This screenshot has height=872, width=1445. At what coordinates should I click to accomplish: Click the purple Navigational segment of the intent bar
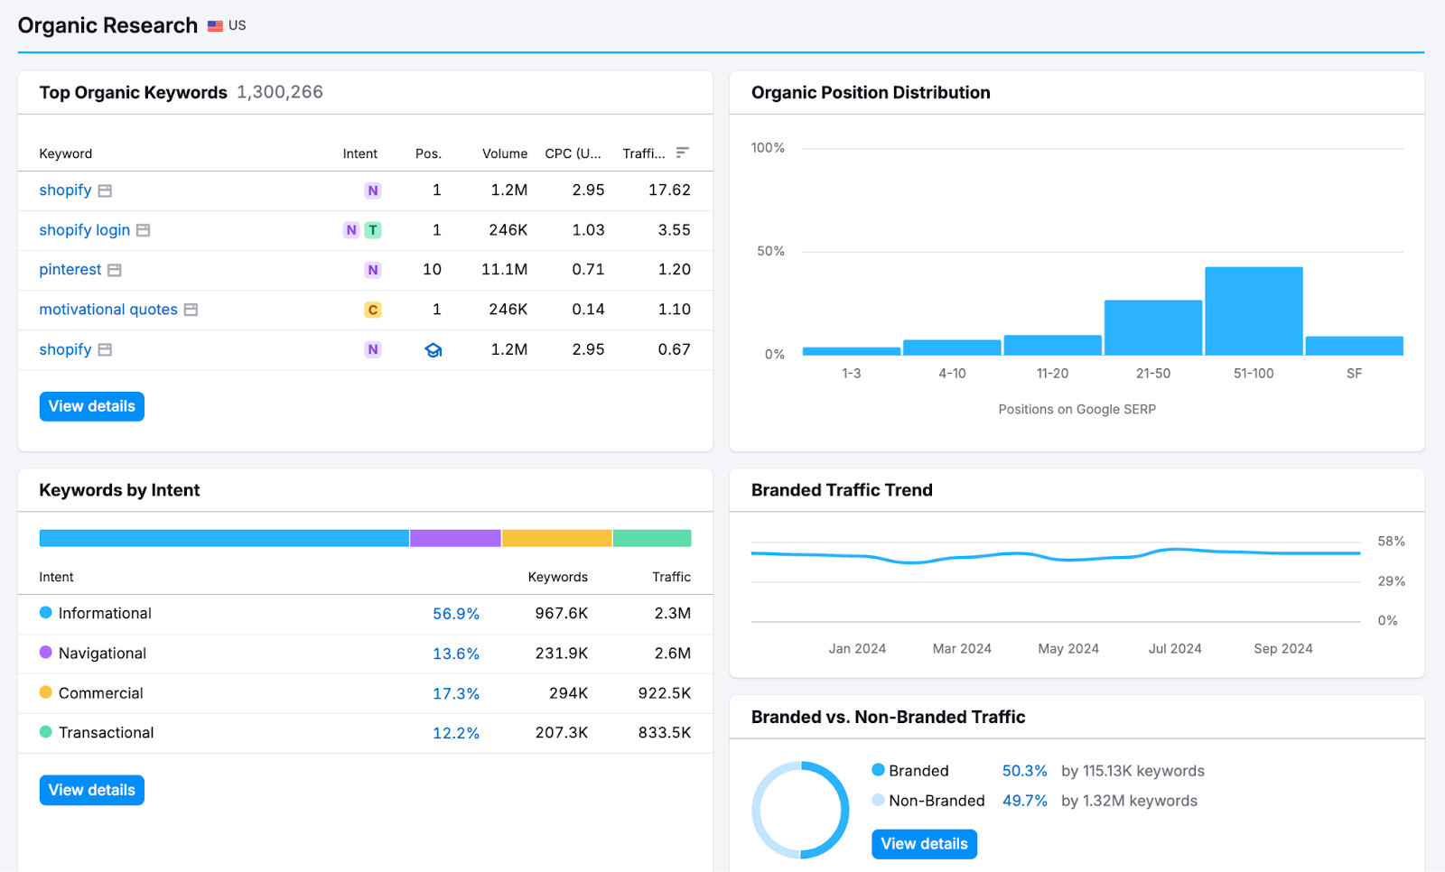(455, 538)
